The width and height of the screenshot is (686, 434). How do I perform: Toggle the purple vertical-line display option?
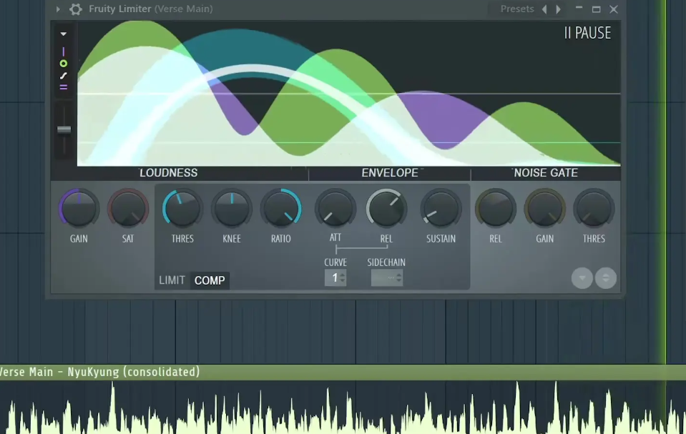(64, 51)
